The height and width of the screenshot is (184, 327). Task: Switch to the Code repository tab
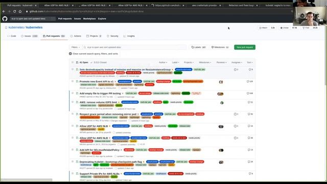12,36
